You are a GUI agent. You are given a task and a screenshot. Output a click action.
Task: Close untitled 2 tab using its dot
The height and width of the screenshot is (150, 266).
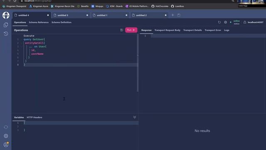click(165, 15)
